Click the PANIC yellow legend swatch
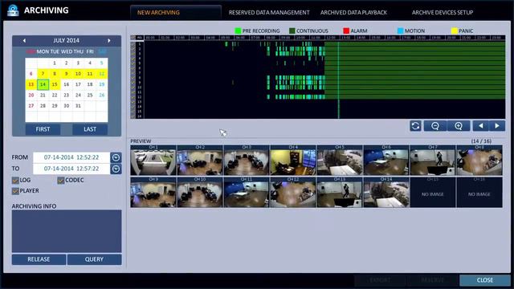This screenshot has height=289, width=514. [455, 31]
